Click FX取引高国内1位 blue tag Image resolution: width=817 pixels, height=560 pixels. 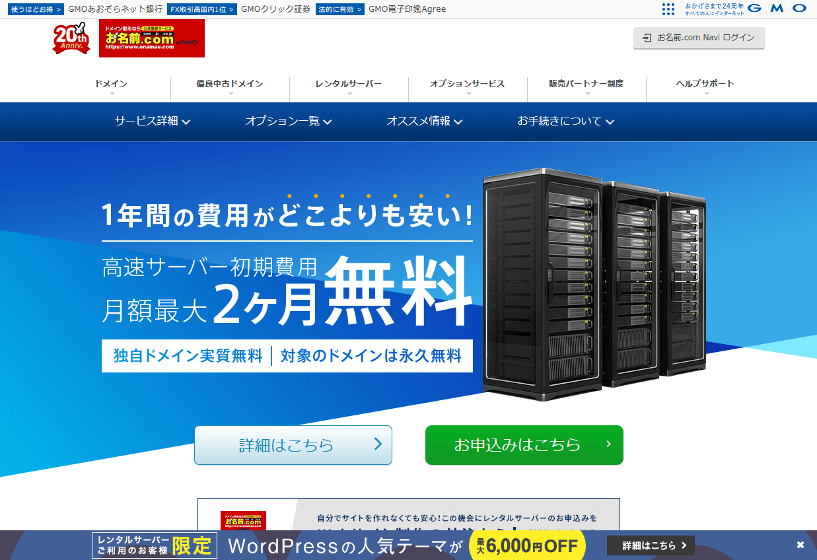pos(201,9)
